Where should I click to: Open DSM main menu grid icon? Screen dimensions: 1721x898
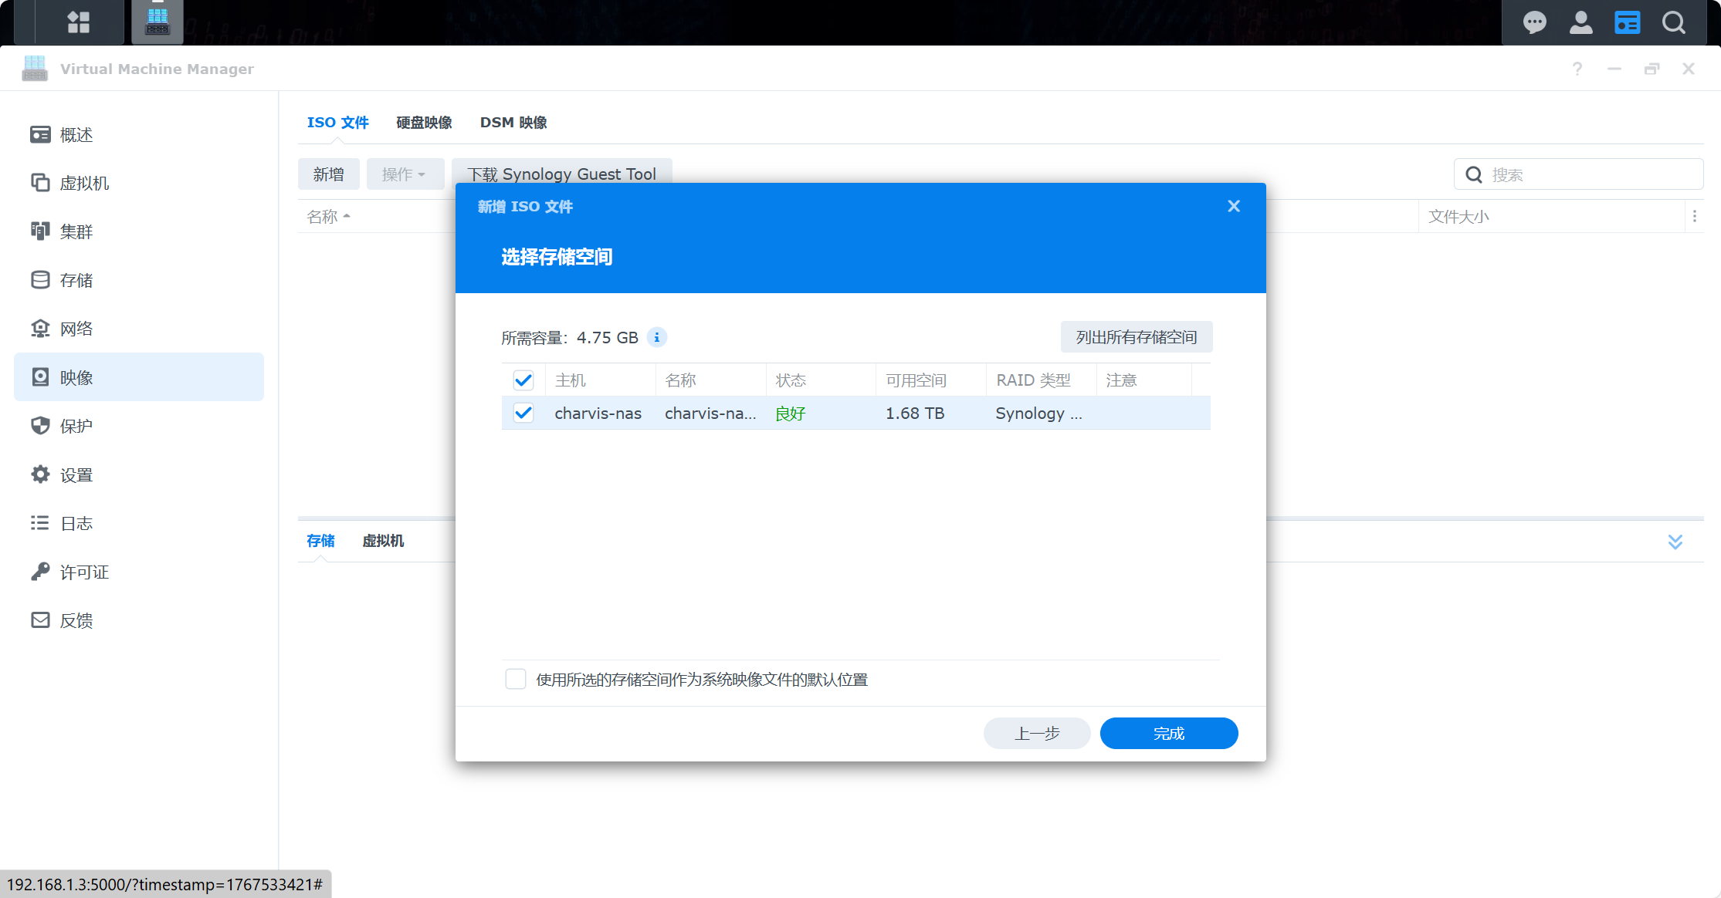[x=79, y=22]
